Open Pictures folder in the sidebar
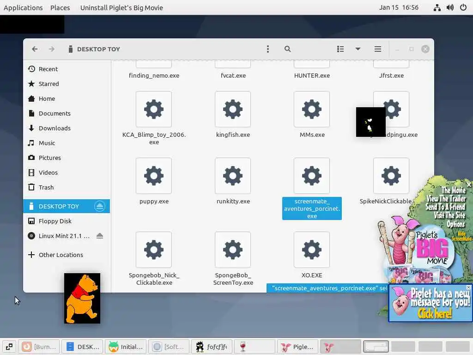 [x=67, y=158]
